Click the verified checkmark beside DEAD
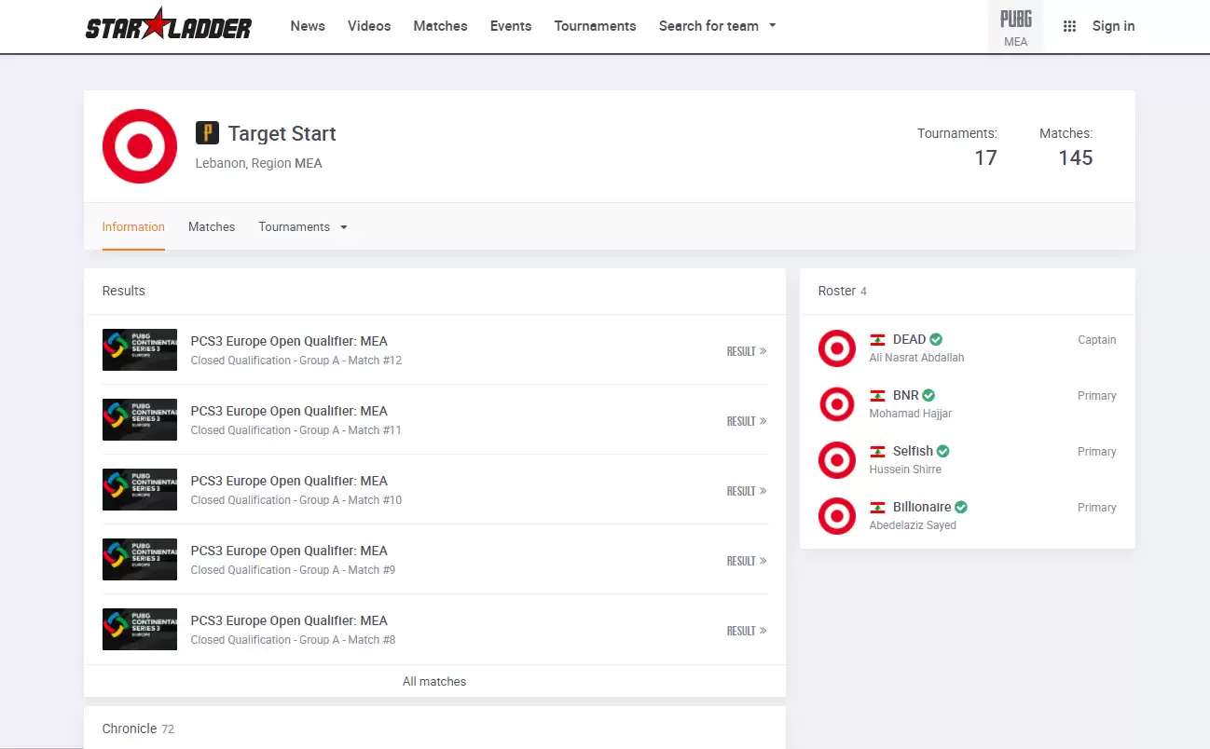This screenshot has height=749, width=1210. pos(936,340)
